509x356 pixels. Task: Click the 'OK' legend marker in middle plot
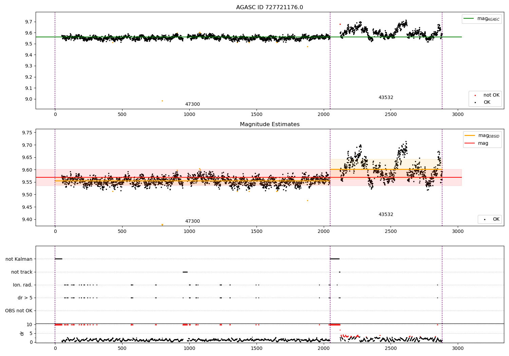[485, 220]
